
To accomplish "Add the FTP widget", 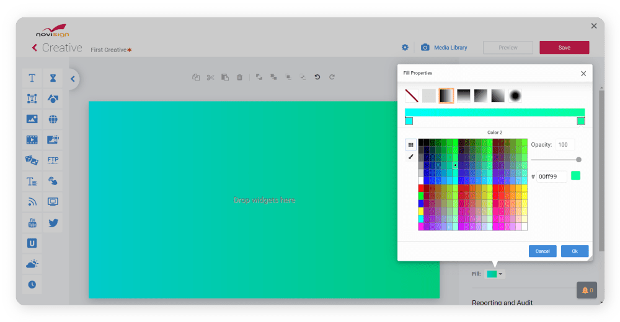I will coord(53,160).
